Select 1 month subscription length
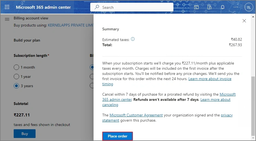The height and width of the screenshot is (141, 256). click(x=16, y=67)
